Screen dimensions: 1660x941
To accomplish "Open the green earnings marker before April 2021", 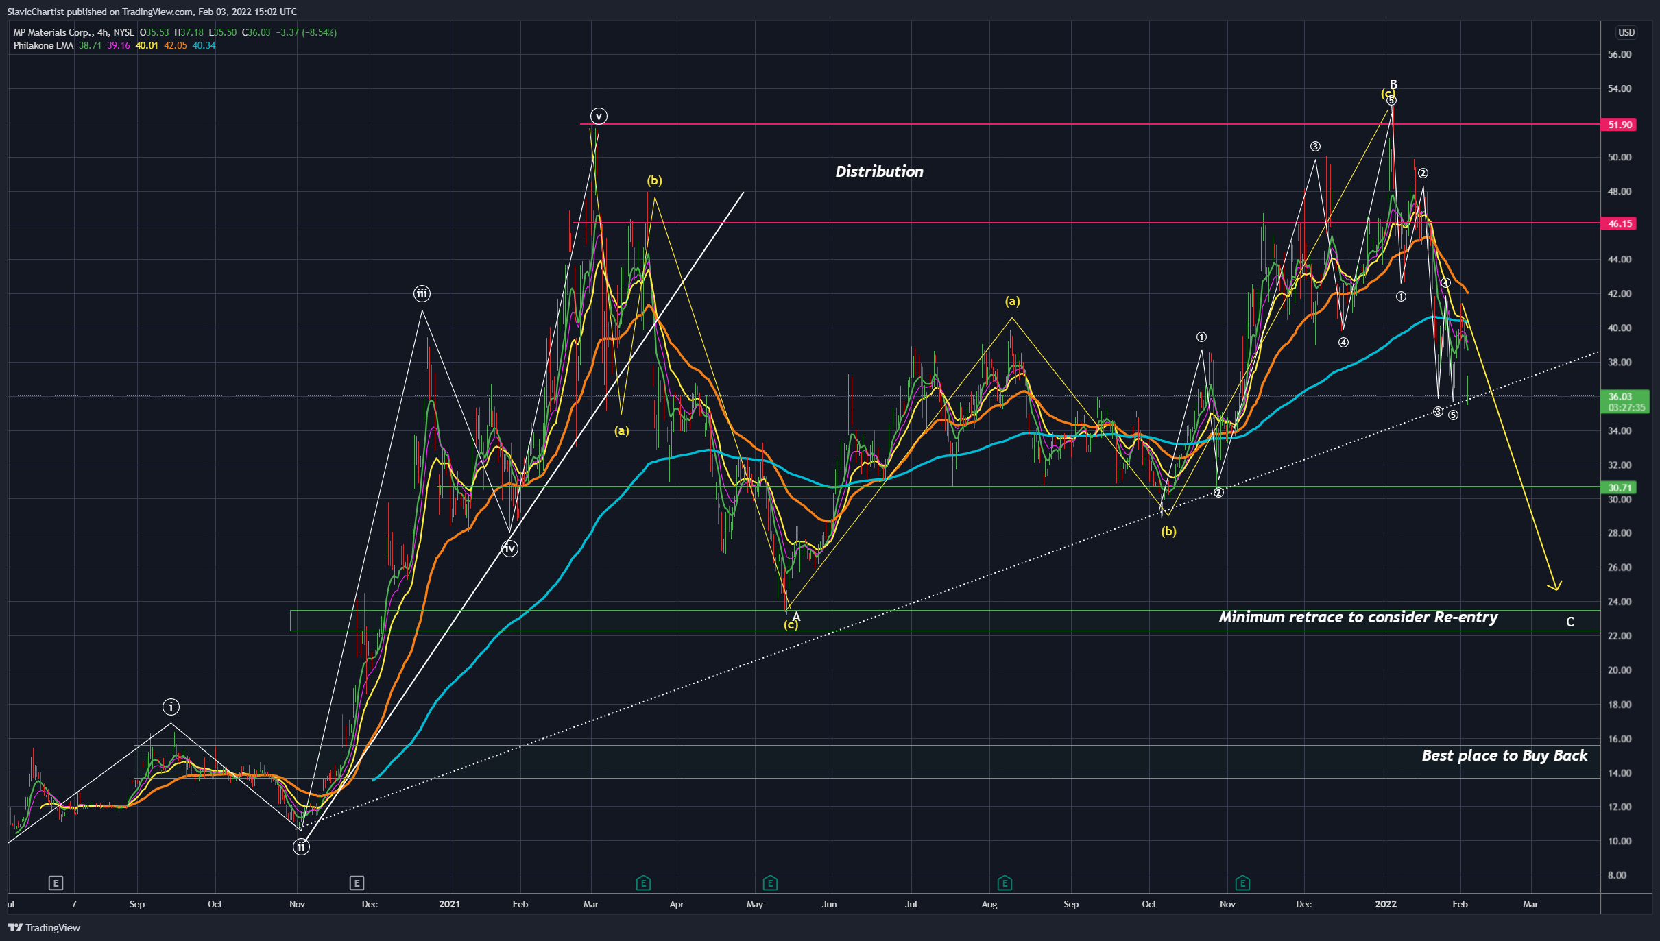I will click(x=643, y=883).
